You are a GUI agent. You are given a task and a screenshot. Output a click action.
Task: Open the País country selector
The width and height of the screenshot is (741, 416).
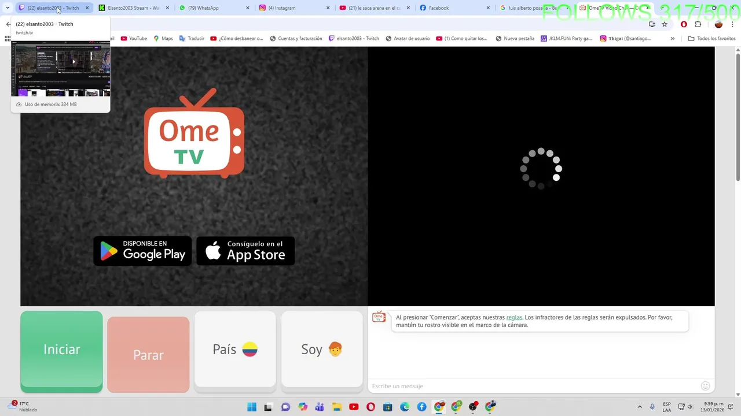pyautogui.click(x=235, y=350)
